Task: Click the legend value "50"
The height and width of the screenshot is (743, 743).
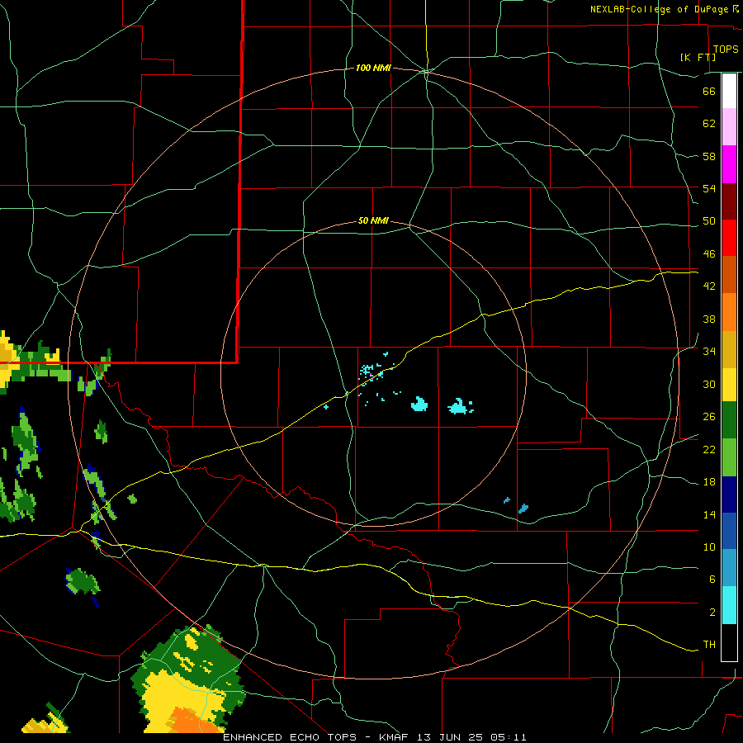Action: coord(709,221)
